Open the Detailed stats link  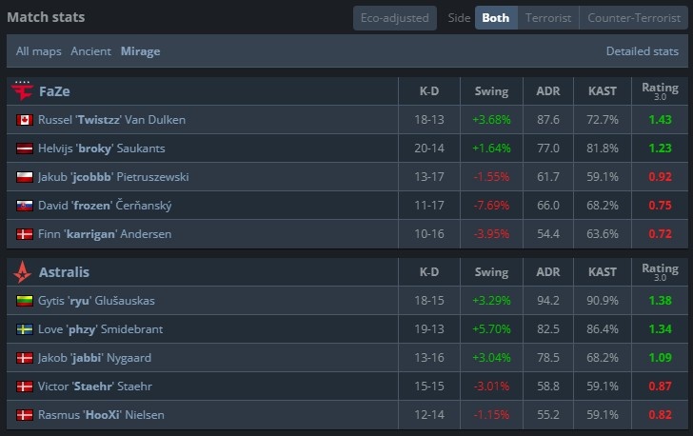click(641, 51)
